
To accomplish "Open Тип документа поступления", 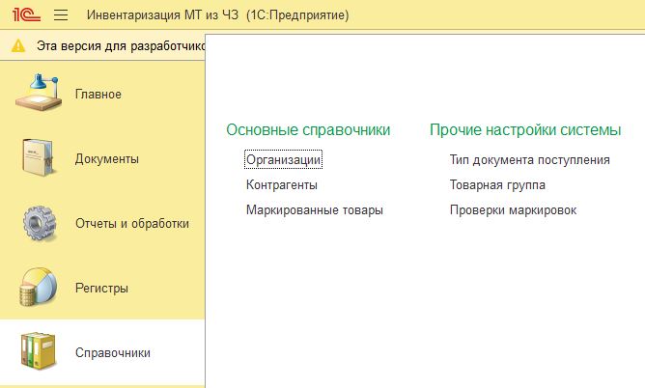I will (x=530, y=160).
